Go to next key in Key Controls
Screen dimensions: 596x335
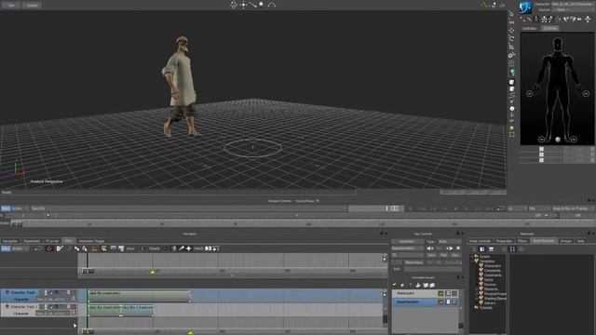point(449,248)
